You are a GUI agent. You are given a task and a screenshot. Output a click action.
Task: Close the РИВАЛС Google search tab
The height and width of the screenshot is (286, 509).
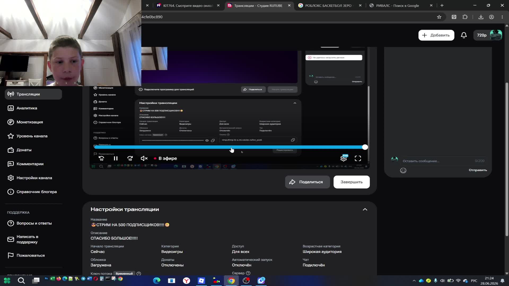[x=431, y=5]
